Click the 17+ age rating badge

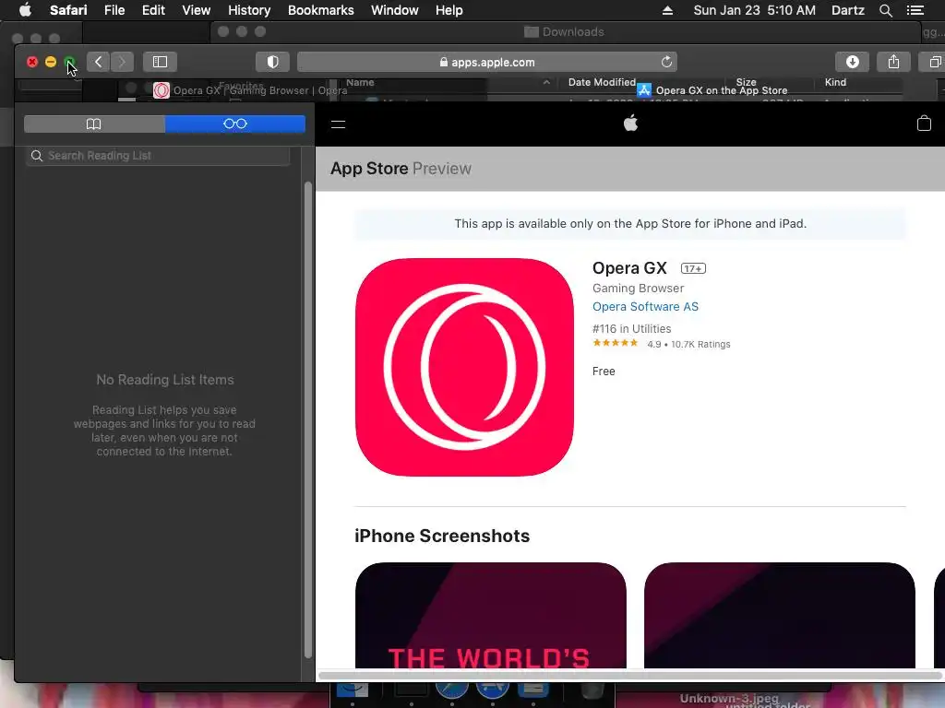(693, 268)
